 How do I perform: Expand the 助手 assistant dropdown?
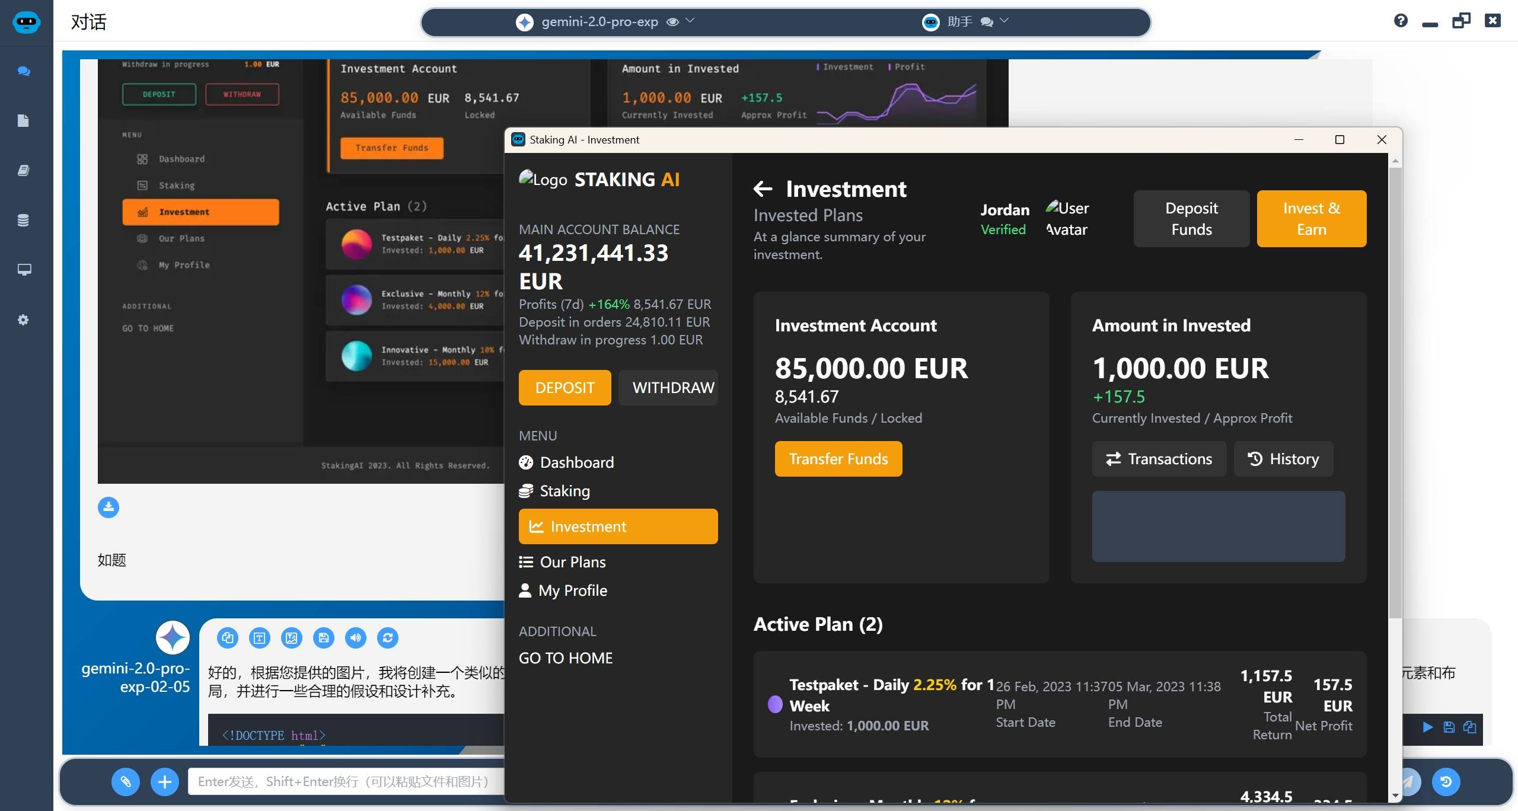(1004, 21)
